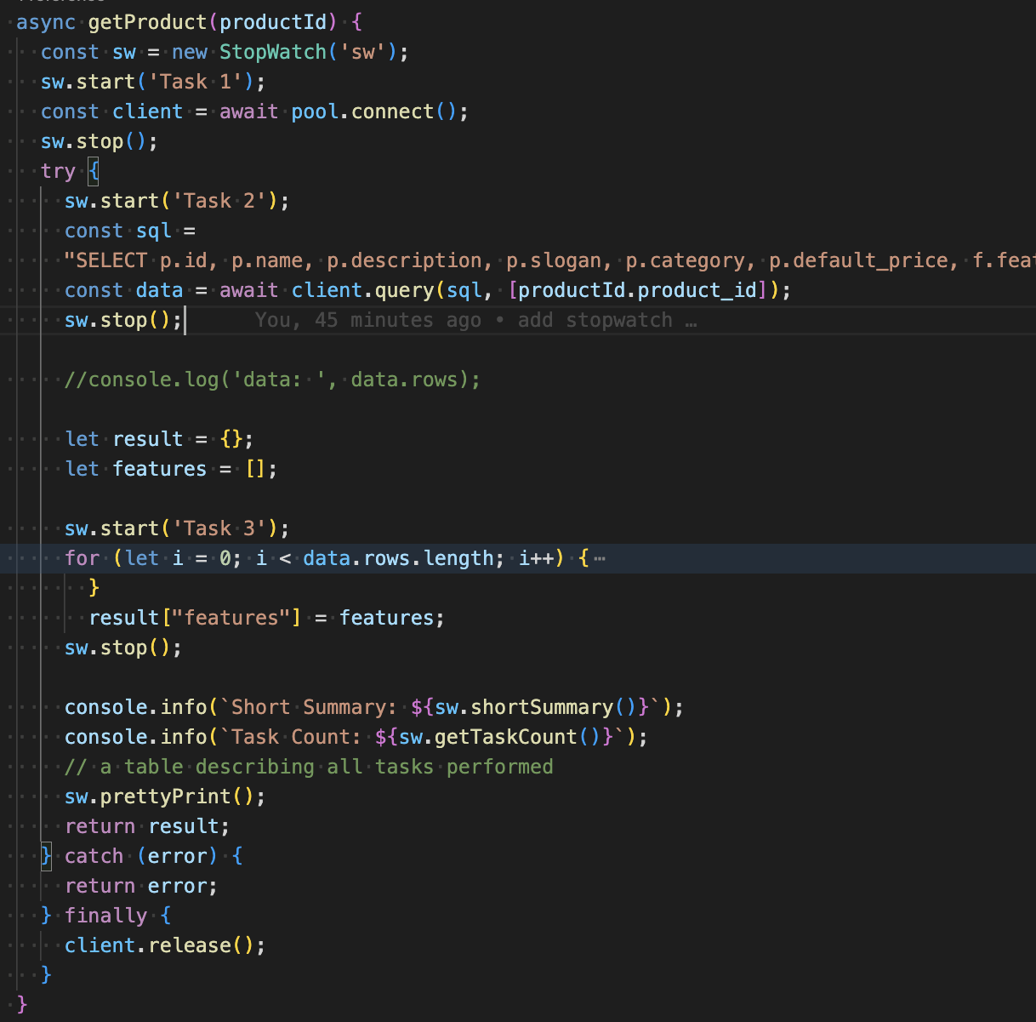Click the catch keyword

(x=94, y=856)
